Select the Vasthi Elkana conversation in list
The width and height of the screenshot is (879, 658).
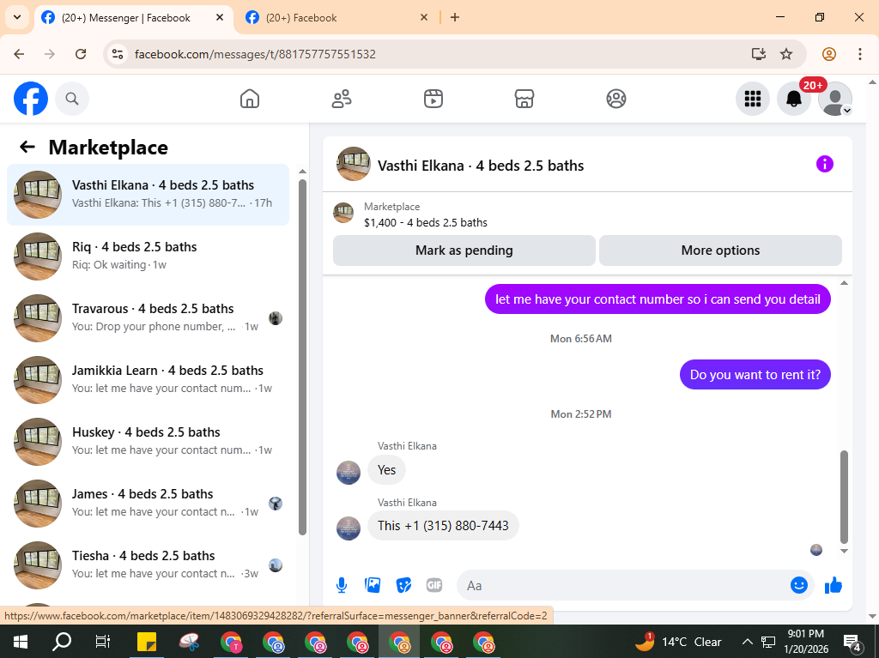(x=148, y=195)
